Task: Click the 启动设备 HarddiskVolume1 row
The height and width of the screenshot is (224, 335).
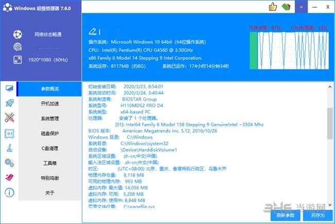Action: click(x=132, y=150)
